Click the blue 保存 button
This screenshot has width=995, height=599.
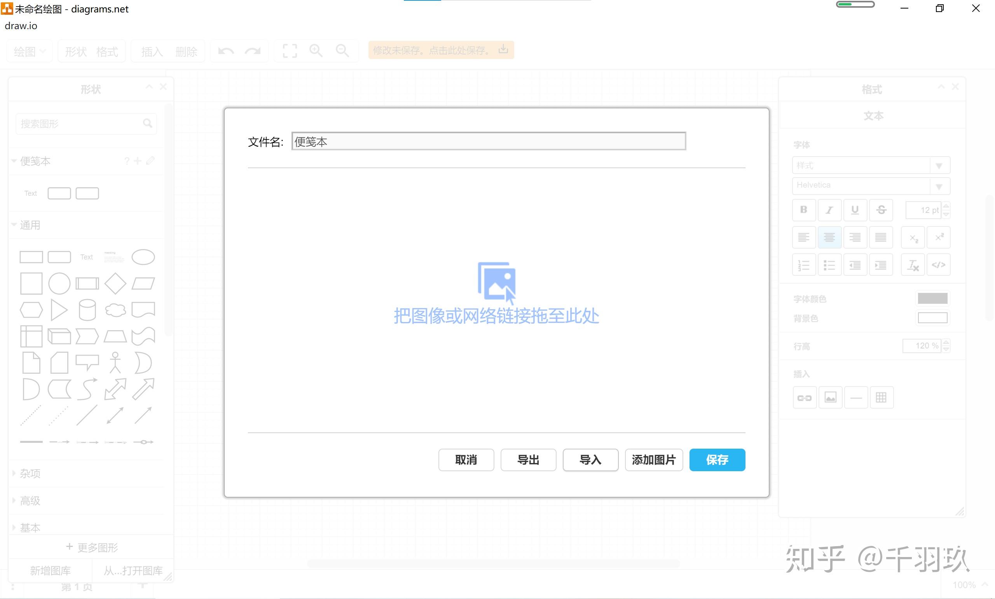717,460
